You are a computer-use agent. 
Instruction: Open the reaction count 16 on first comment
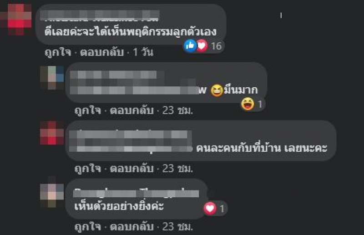216,46
